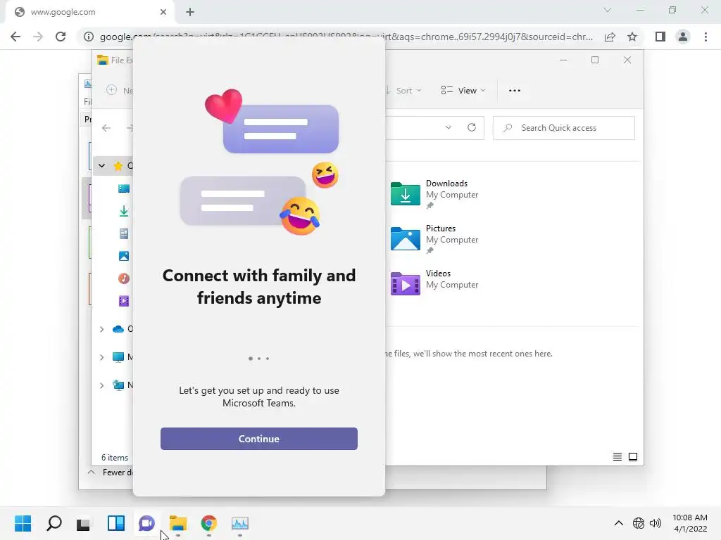Open taskbar Search
The height and width of the screenshot is (540, 721).
click(x=54, y=523)
